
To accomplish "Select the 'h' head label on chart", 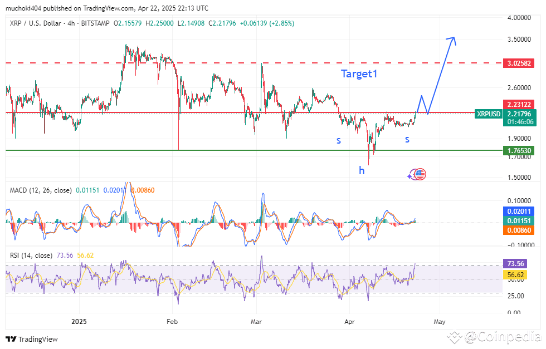I will click(x=362, y=170).
